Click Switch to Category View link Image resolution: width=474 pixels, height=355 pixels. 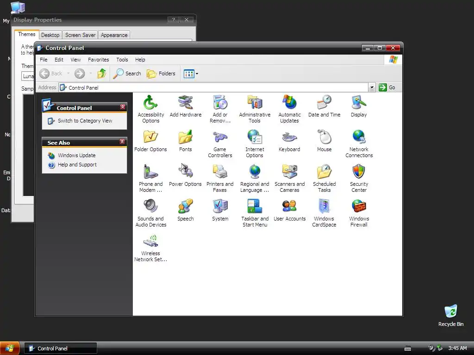coord(85,121)
